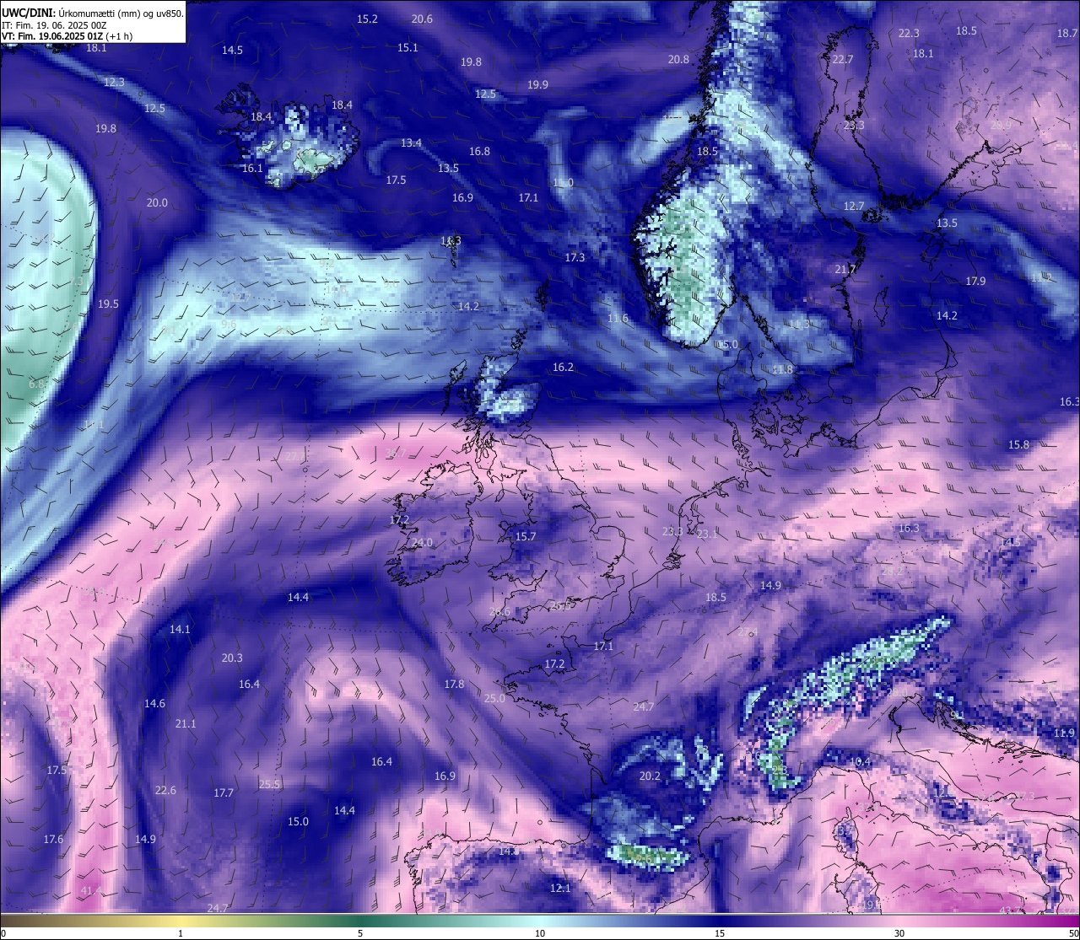1080x940 pixels.
Task: Click the 14.1 value label
Action: [180, 629]
